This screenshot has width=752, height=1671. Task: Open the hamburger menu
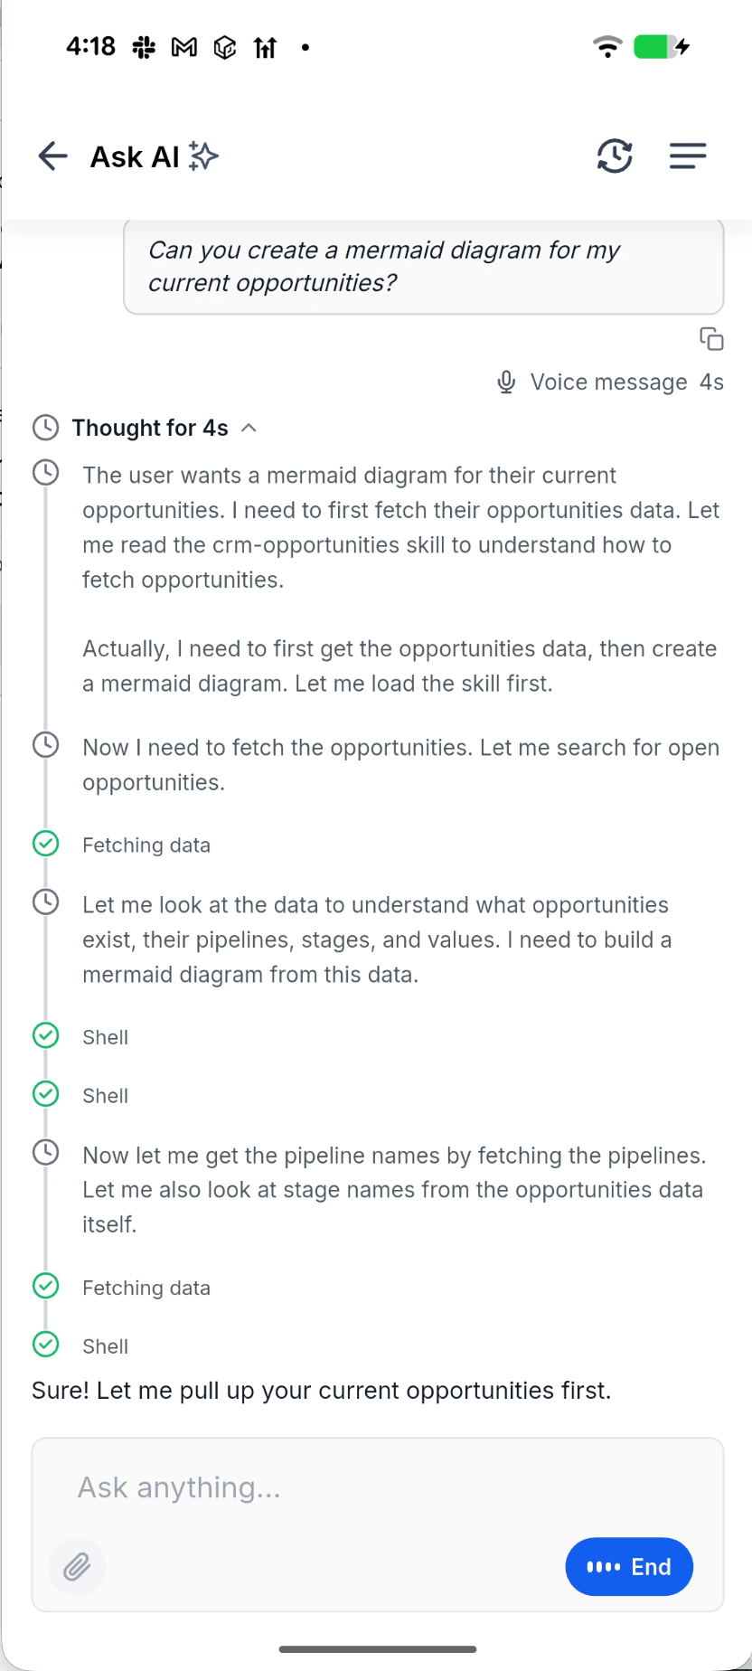tap(688, 156)
